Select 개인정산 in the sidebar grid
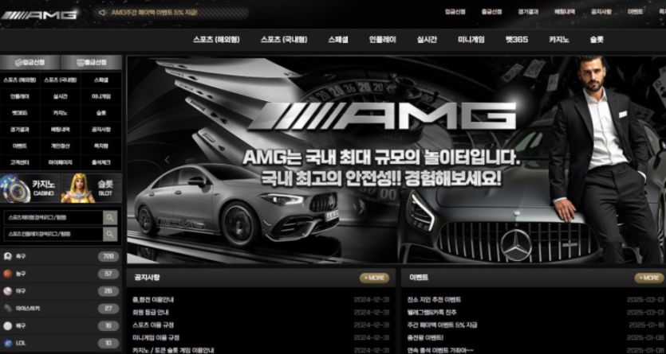Image resolution: width=666 pixels, height=354 pixels. (x=61, y=146)
